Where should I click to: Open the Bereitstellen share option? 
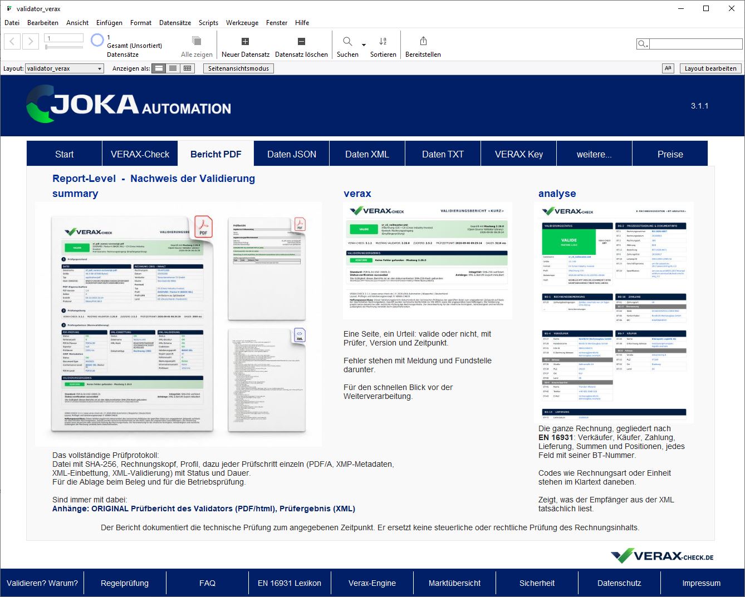coord(423,47)
